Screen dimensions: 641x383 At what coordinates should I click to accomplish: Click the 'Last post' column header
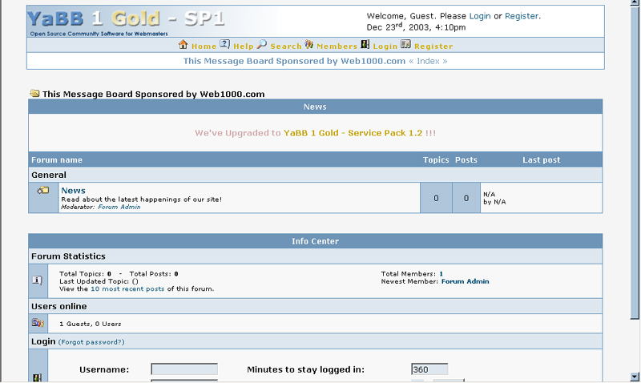pos(542,159)
